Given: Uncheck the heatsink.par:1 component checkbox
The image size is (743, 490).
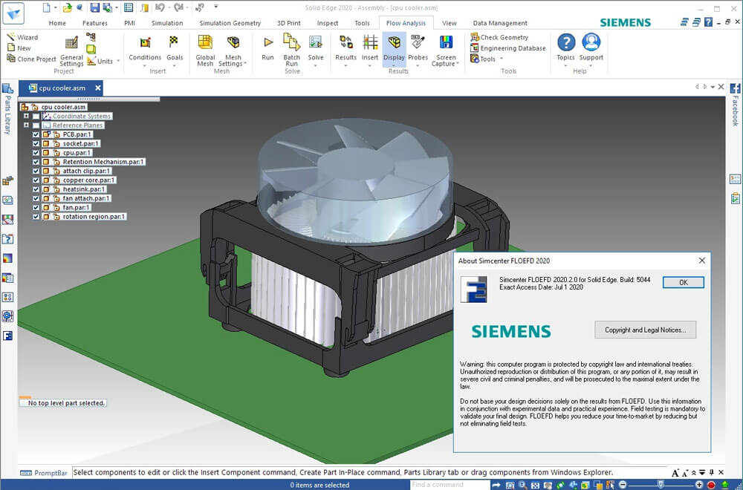Looking at the screenshot, I should click(x=36, y=189).
